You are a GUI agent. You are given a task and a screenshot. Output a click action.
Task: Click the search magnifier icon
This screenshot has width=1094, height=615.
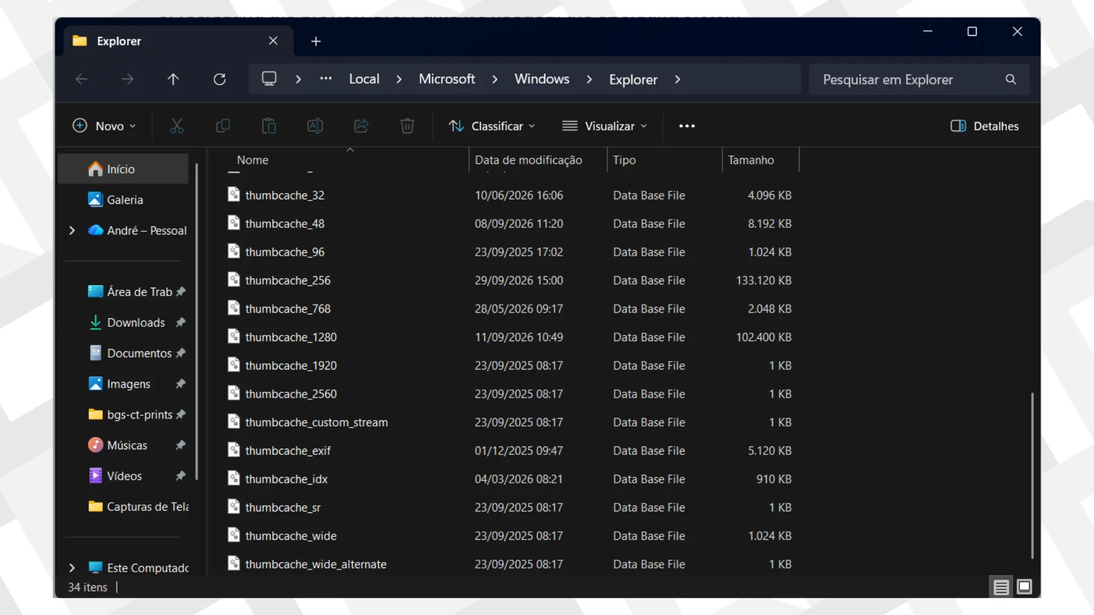tap(1011, 79)
